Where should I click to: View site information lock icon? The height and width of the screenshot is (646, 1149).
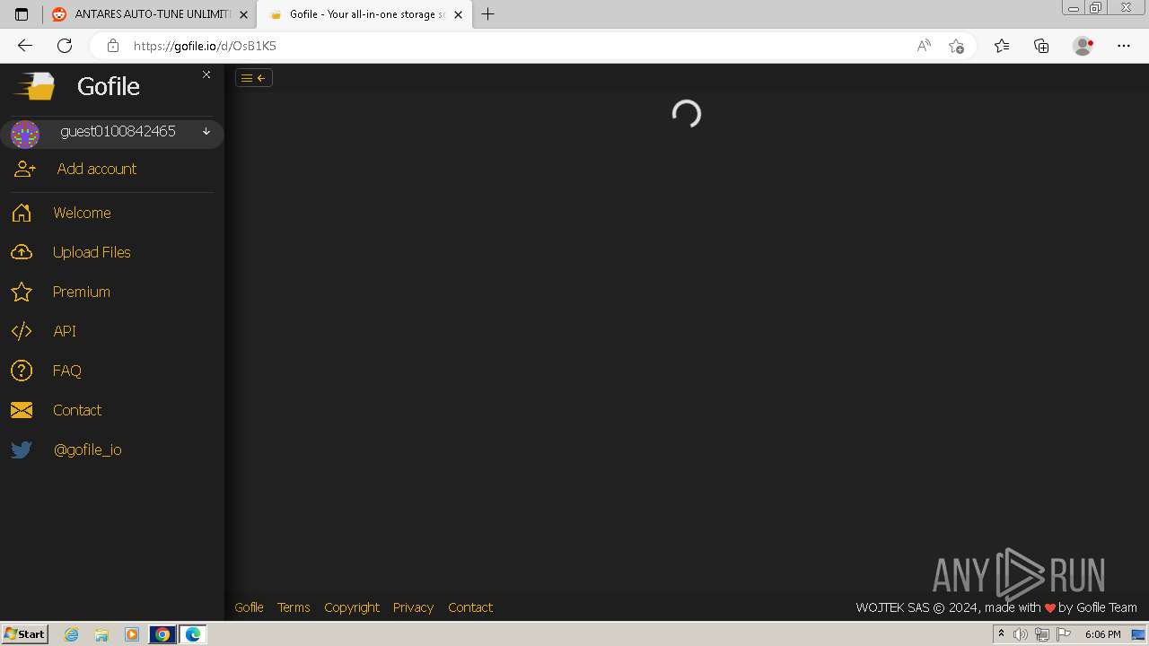click(112, 46)
